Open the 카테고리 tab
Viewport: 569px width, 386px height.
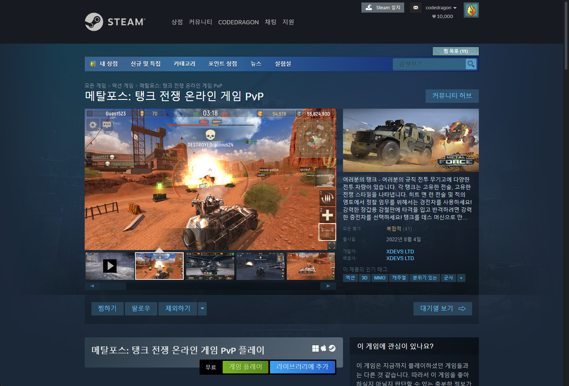point(184,64)
